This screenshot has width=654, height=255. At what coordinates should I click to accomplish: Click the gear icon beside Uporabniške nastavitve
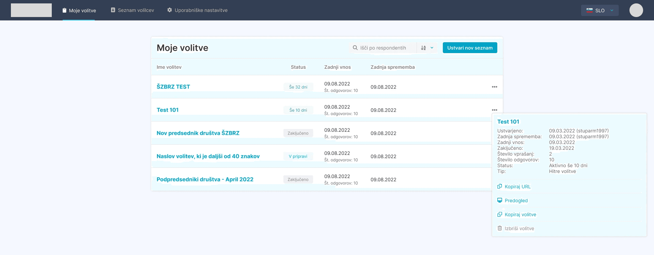(x=170, y=10)
